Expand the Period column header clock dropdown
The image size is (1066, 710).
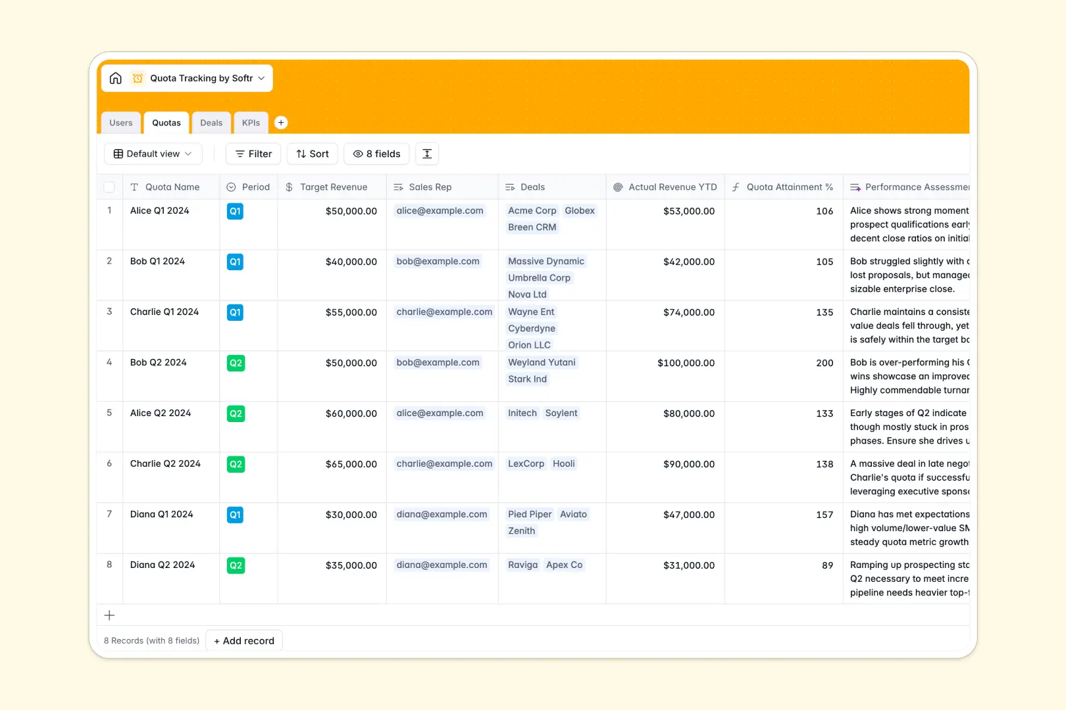pos(232,187)
